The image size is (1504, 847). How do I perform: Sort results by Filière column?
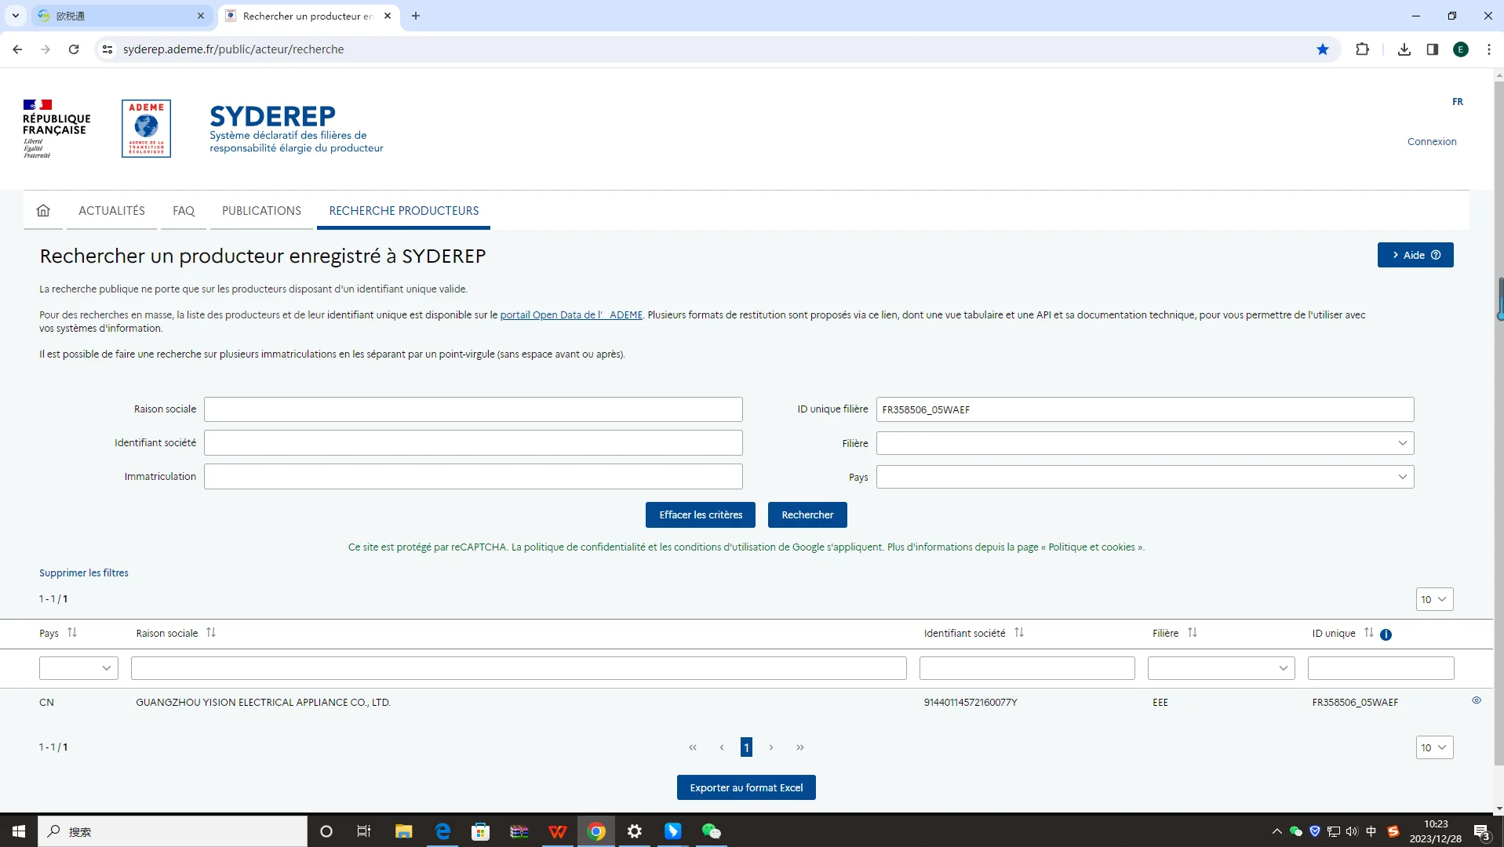1192,632
